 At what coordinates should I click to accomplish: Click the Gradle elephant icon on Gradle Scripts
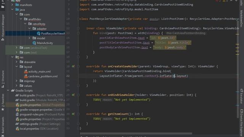(x=13, y=91)
